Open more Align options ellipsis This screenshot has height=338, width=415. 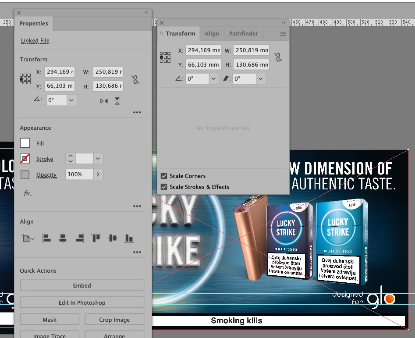coord(137,252)
